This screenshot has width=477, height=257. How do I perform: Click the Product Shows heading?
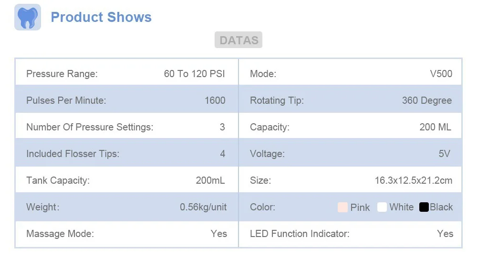pos(101,17)
